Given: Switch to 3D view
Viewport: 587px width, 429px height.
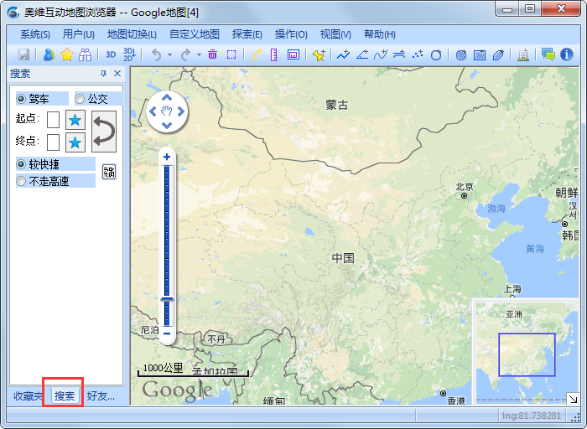Looking at the screenshot, I should [x=111, y=54].
